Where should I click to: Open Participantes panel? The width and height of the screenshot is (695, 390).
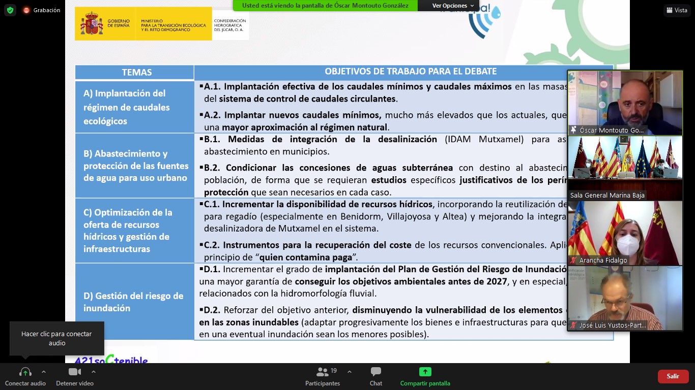click(x=323, y=376)
